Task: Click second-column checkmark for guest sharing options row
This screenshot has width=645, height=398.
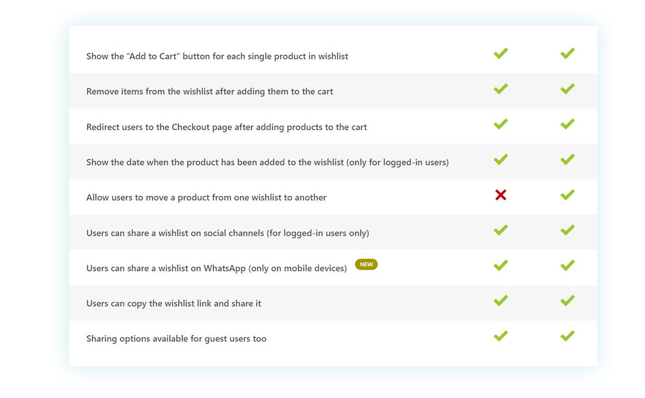Action: pyautogui.click(x=568, y=336)
